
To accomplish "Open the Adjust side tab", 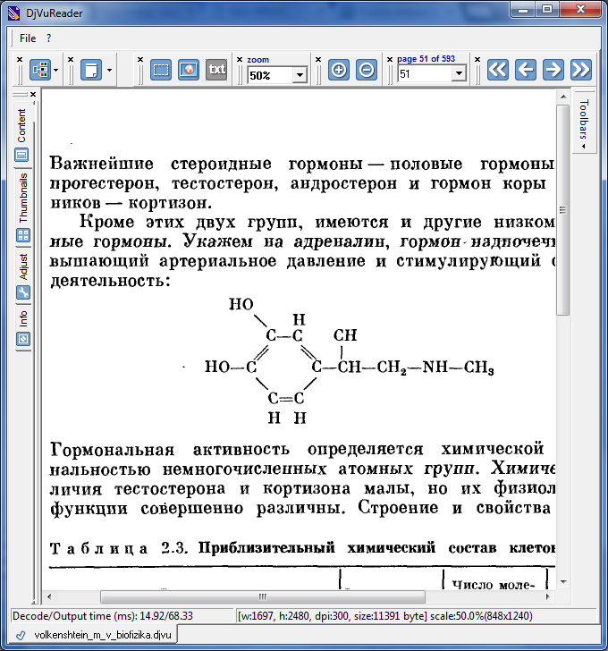I will (x=23, y=267).
